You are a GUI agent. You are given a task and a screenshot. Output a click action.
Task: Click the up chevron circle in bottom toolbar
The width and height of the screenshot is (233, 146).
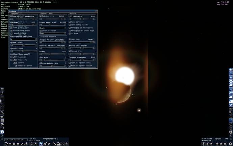[x=35, y=144]
